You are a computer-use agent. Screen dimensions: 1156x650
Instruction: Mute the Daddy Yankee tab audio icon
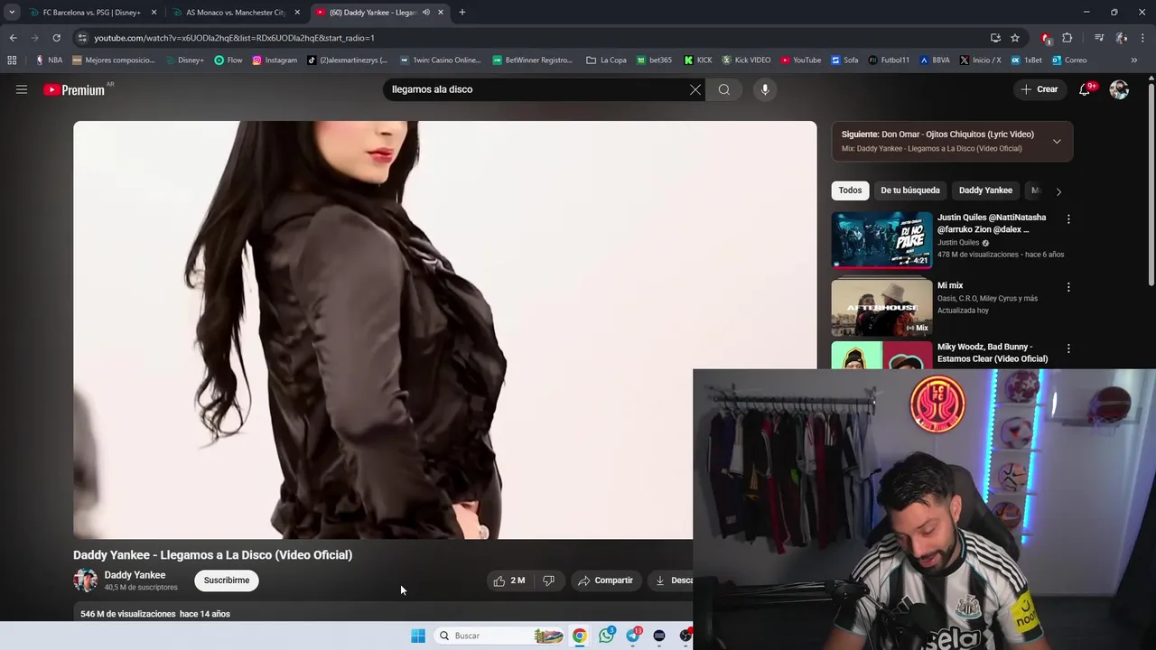pos(425,13)
